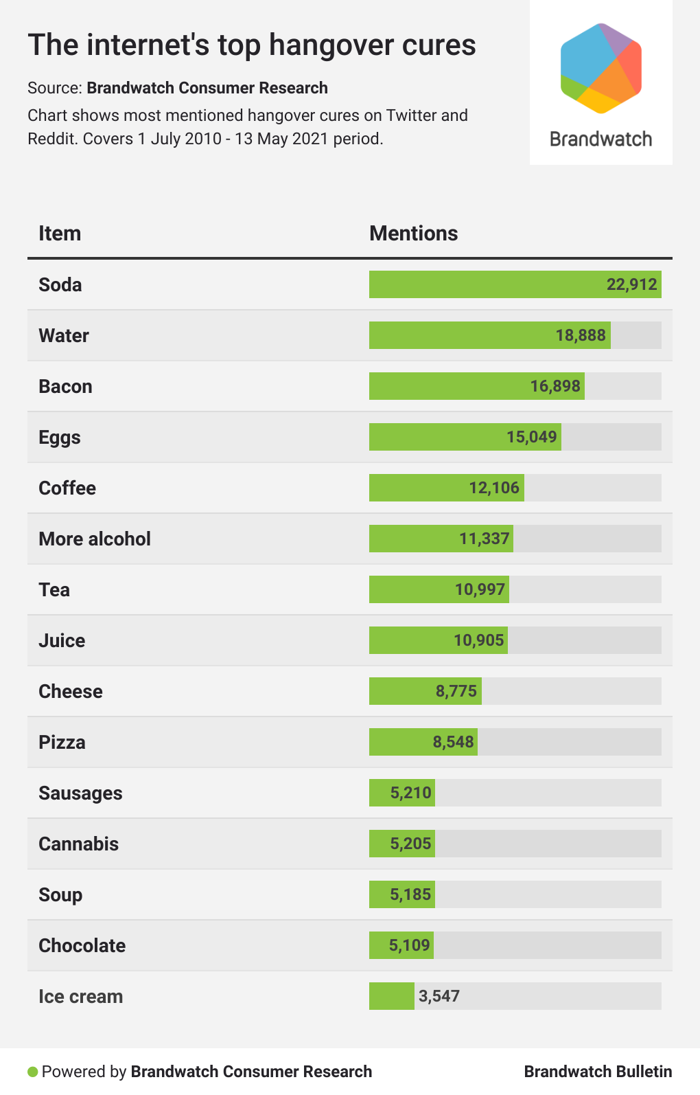Click the Chocolate bar showing 5,109
This screenshot has width=700, height=1095.
click(x=401, y=945)
